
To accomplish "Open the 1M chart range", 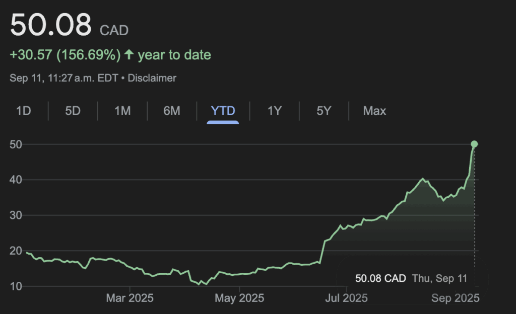I will [x=122, y=111].
